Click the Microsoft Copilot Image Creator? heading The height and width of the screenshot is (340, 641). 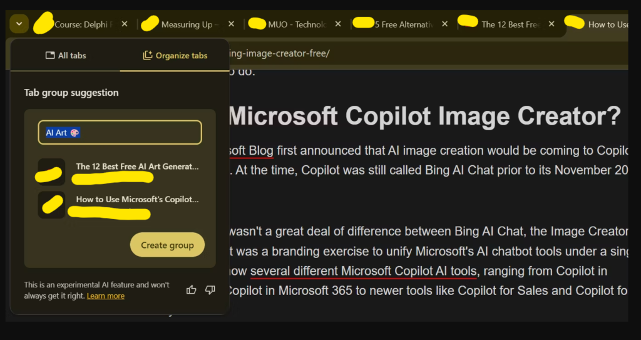[x=424, y=116]
